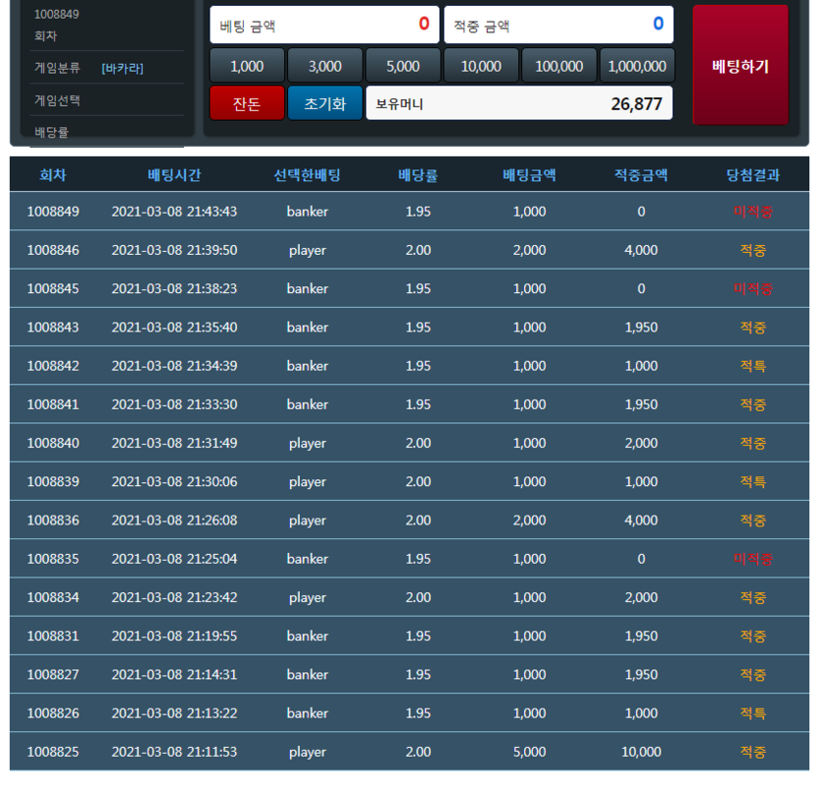Image resolution: width=821 pixels, height=796 pixels.
Task: Click the 배당률 row in side panel
Action: click(107, 132)
